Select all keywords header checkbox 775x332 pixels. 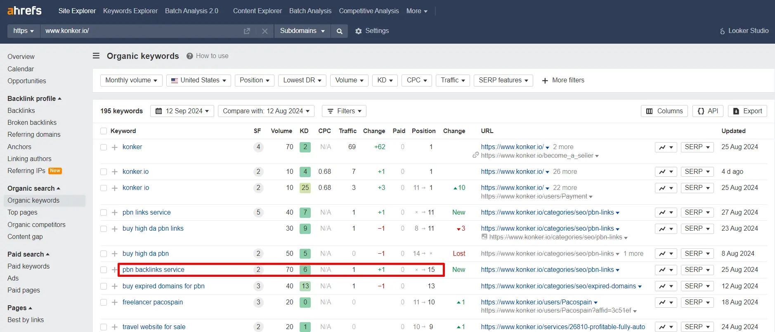click(x=104, y=131)
